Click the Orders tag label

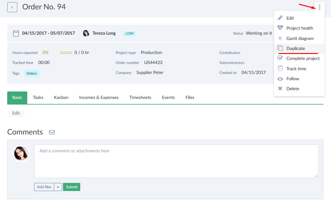(x=32, y=73)
